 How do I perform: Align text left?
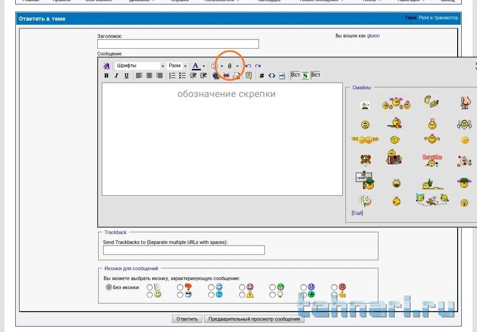coord(139,75)
